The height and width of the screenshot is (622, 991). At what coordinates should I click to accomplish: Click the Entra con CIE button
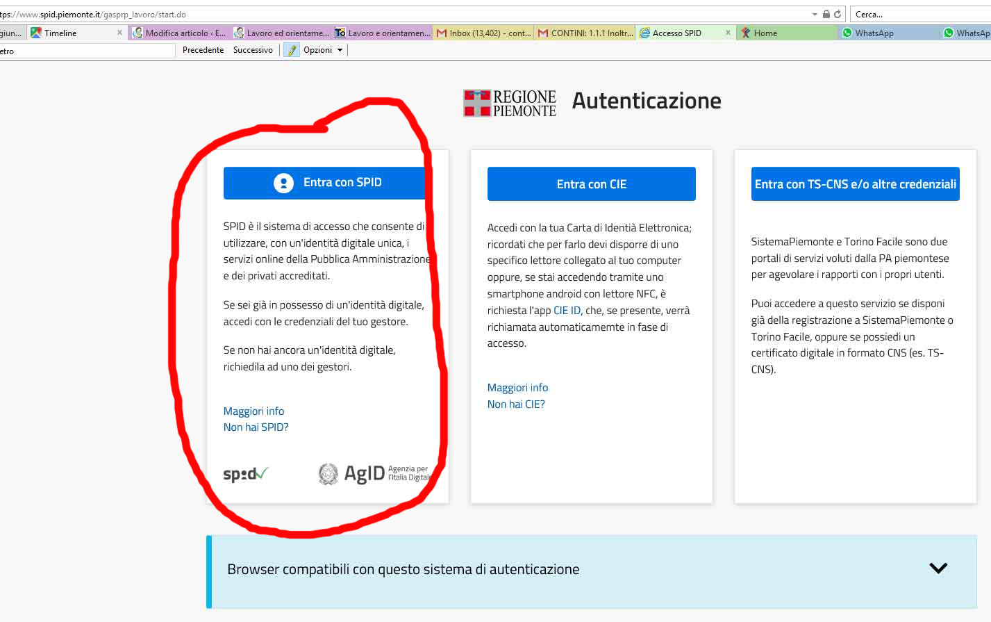pos(591,184)
